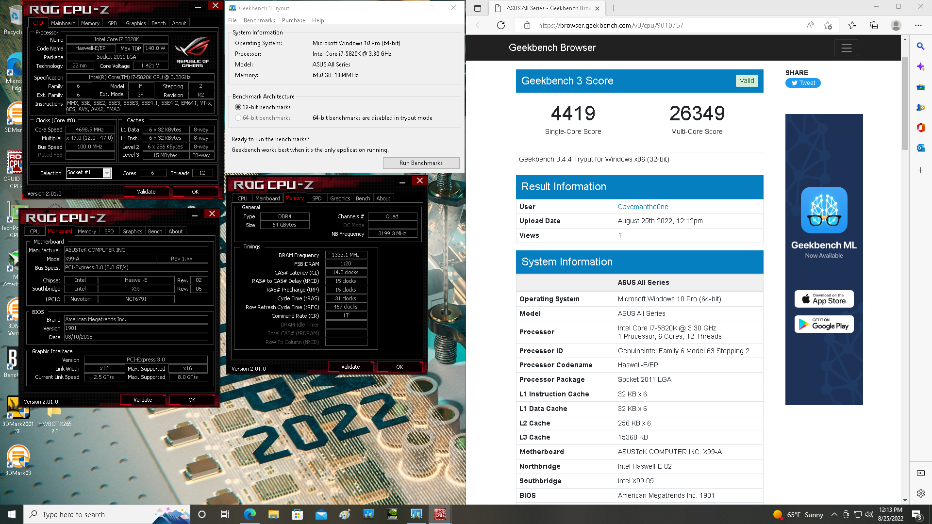This screenshot has width=932, height=524.
Task: Click OK in Memory CPU-Z window
Action: [x=399, y=367]
